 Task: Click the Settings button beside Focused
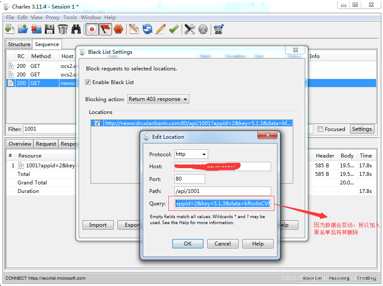[362, 129]
